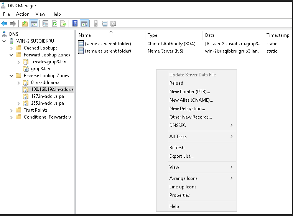
Task: Click the Trust Points folder icon
Action: (18, 110)
